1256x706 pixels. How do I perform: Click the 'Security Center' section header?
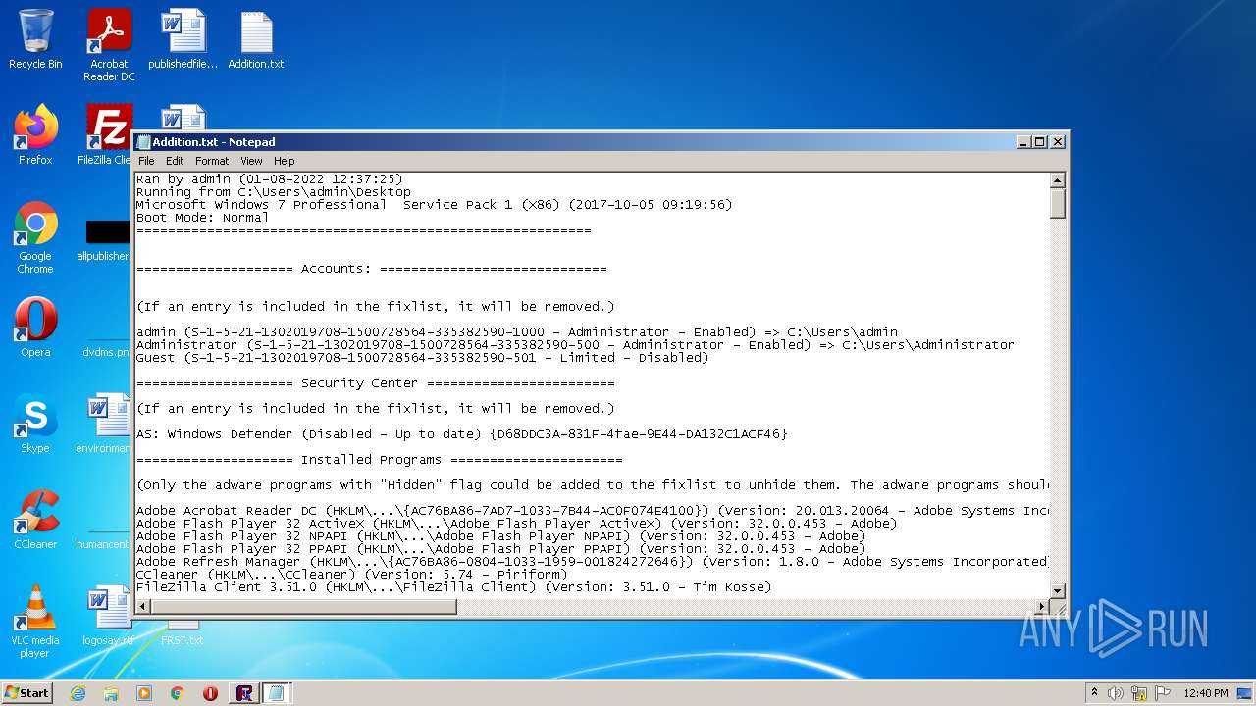(375, 383)
